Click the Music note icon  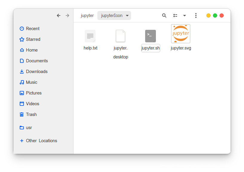coord(22,82)
